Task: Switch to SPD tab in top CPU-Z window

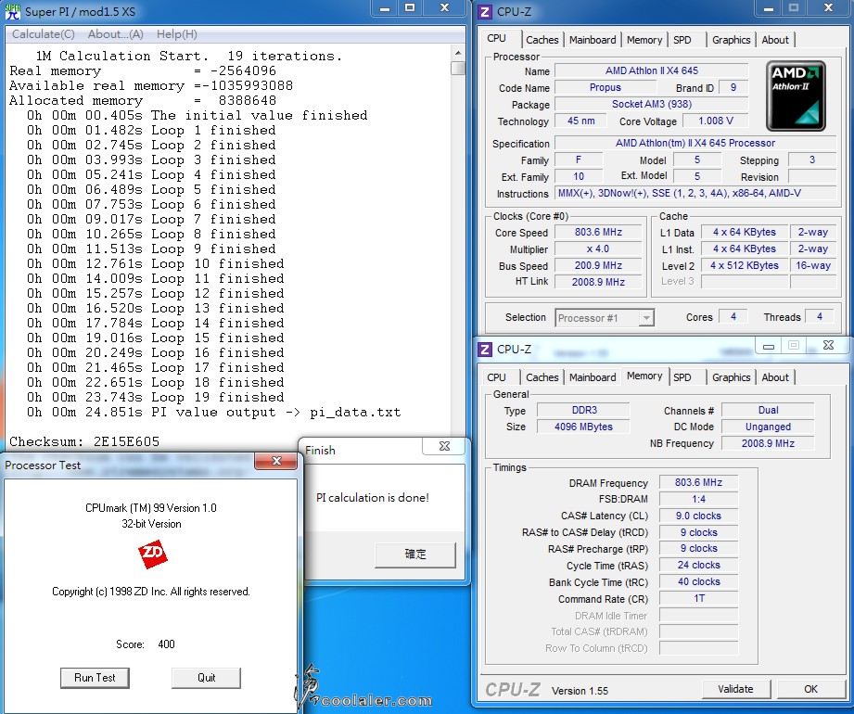Action: [682, 40]
